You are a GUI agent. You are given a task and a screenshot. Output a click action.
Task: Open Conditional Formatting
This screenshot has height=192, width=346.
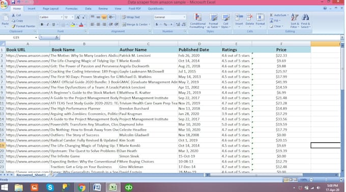click(198, 21)
